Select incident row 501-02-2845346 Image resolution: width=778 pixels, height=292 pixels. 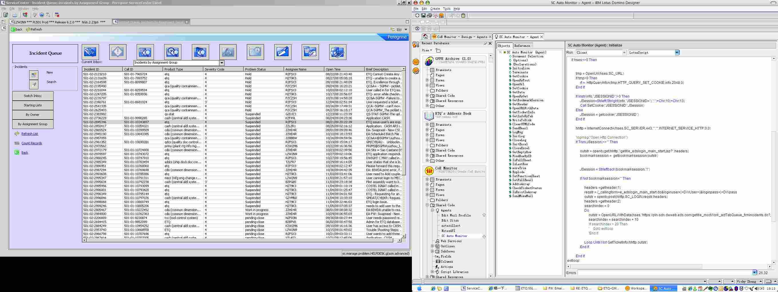pyautogui.click(x=242, y=122)
